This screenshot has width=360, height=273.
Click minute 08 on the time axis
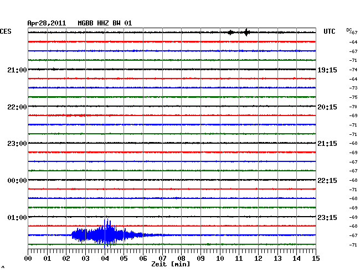point(182,259)
